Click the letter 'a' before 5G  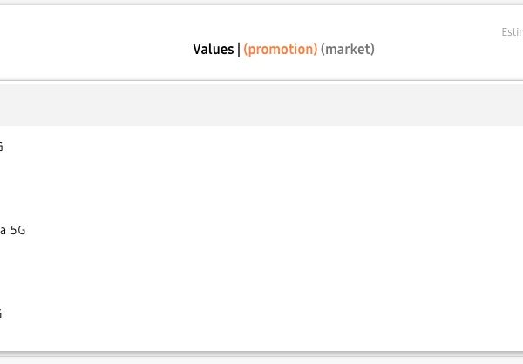click(3, 231)
